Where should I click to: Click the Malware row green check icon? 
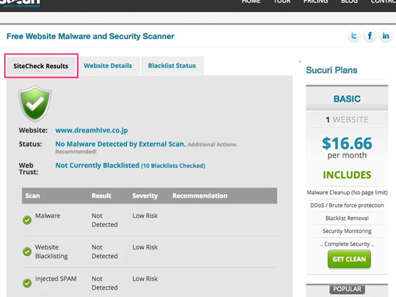click(27, 220)
